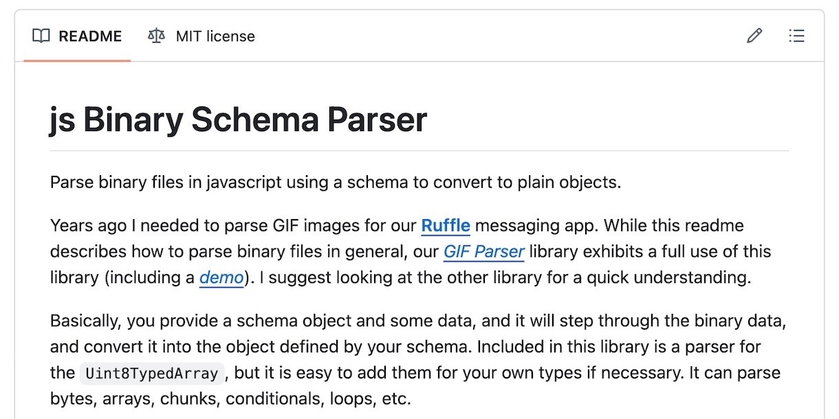Visit the demo link
This screenshot has height=419, width=839.
click(221, 278)
